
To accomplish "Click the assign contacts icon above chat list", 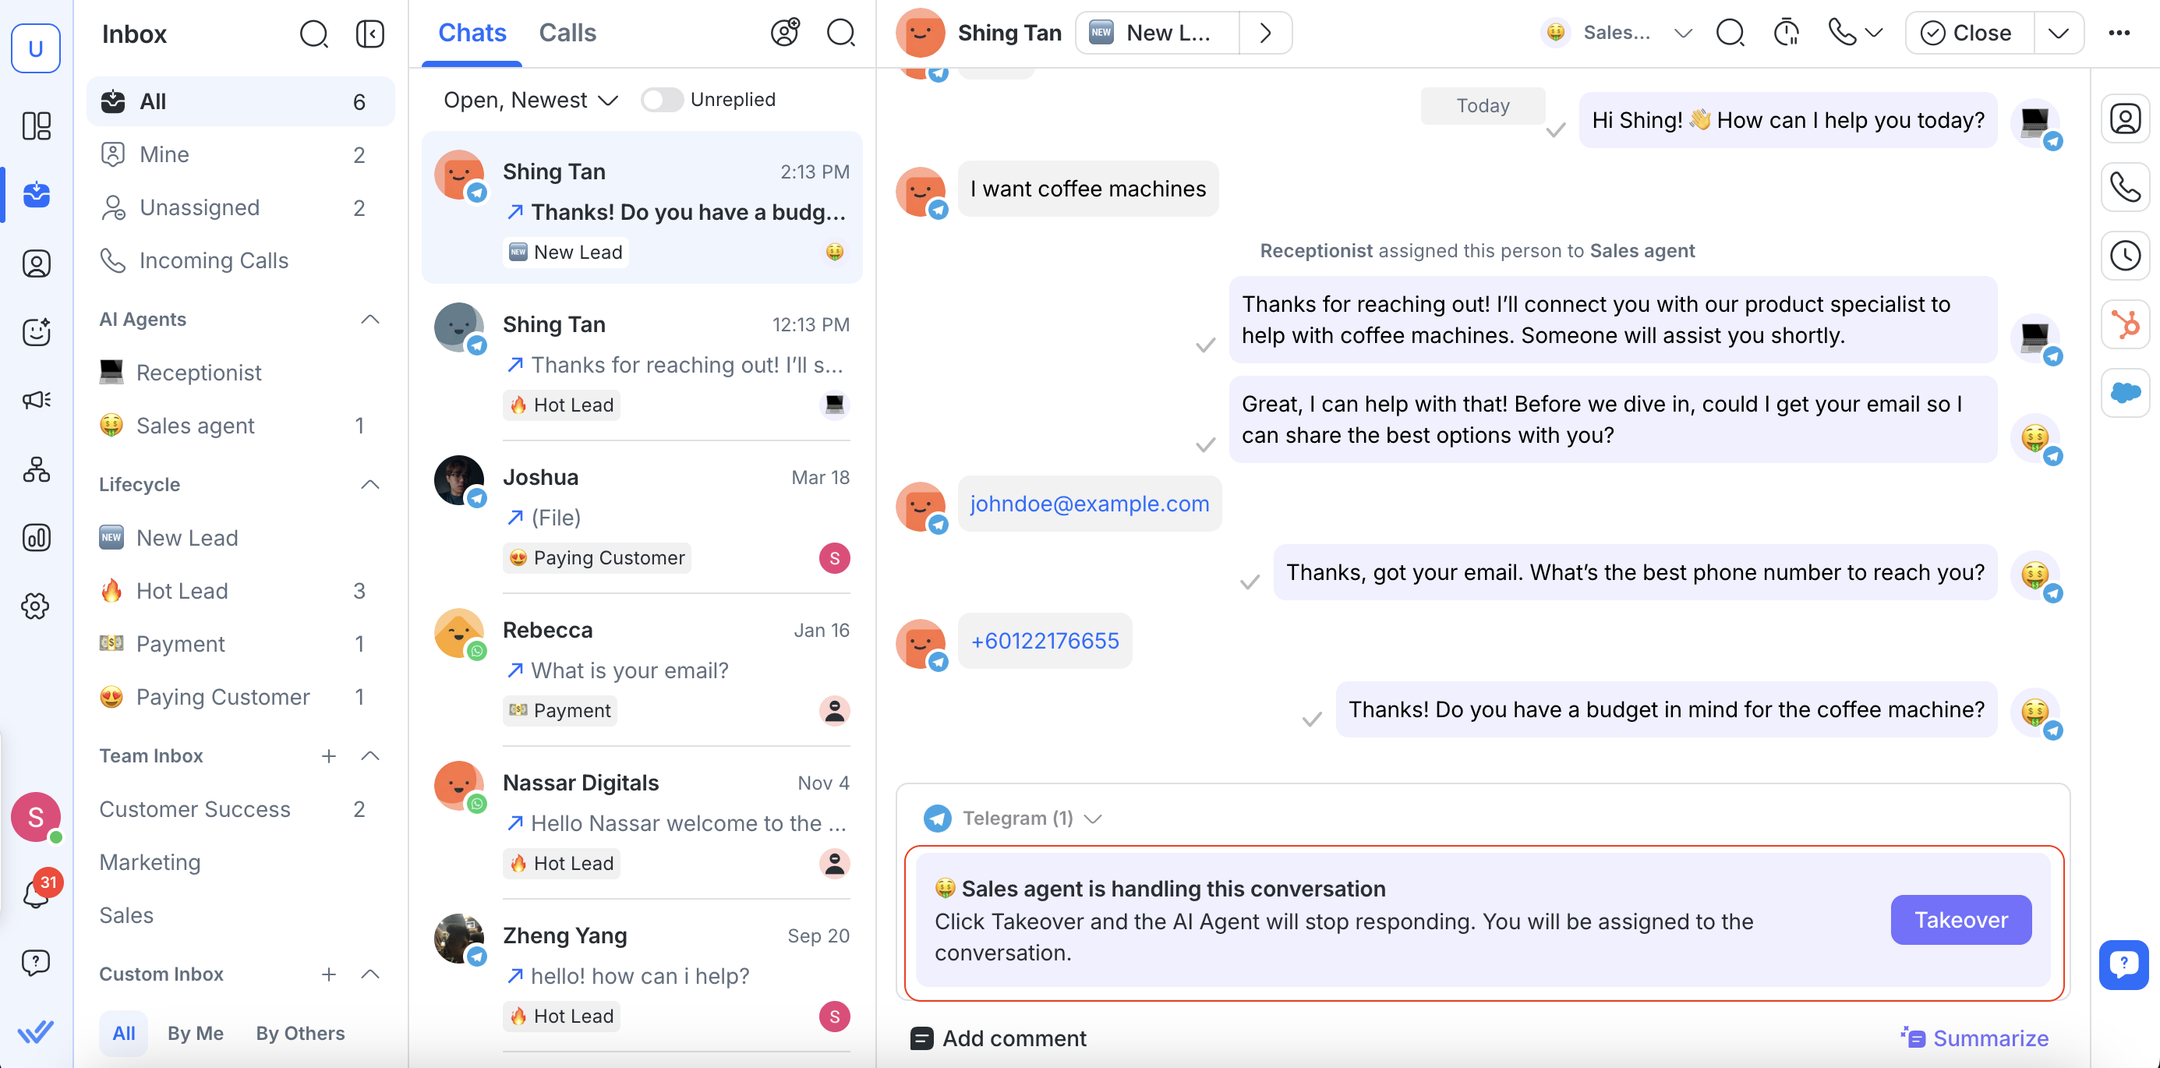I will coord(785,33).
